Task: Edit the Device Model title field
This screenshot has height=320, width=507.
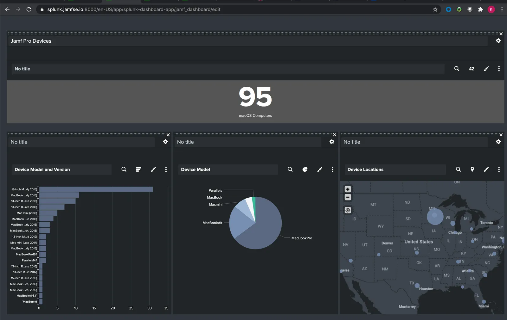Action: pos(228,169)
